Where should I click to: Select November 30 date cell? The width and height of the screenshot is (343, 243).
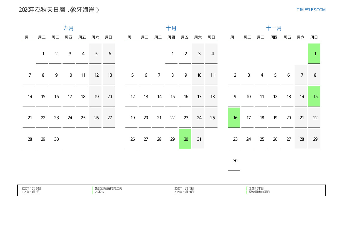click(x=235, y=160)
